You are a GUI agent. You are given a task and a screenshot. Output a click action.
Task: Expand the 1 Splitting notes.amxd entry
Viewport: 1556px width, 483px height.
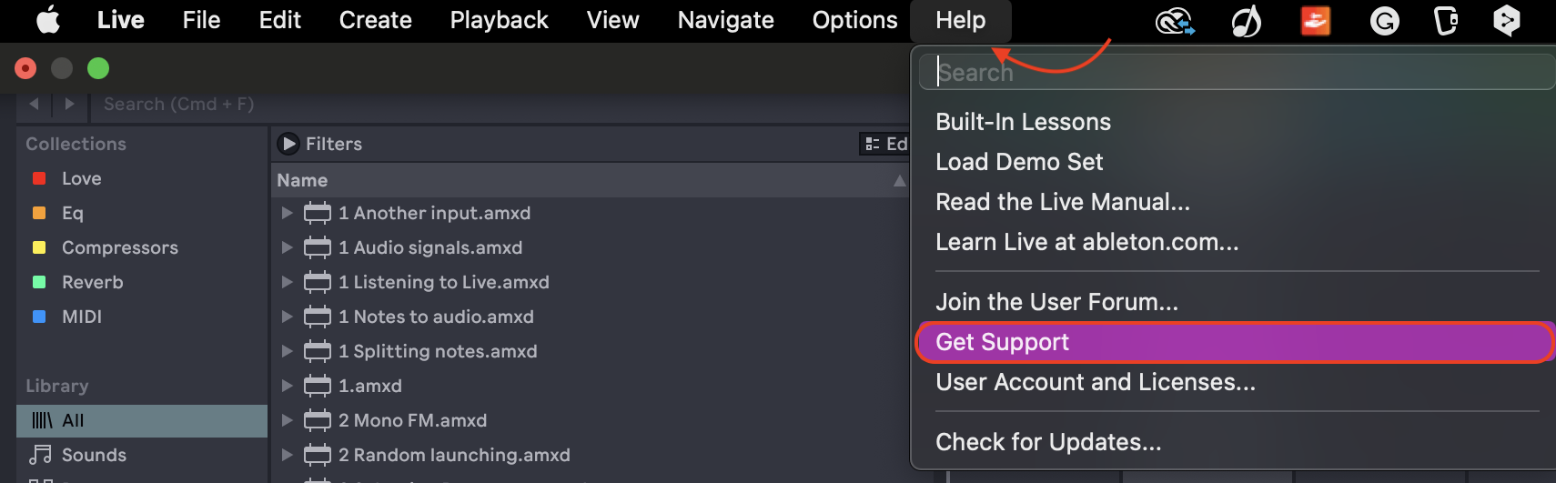[x=287, y=351]
